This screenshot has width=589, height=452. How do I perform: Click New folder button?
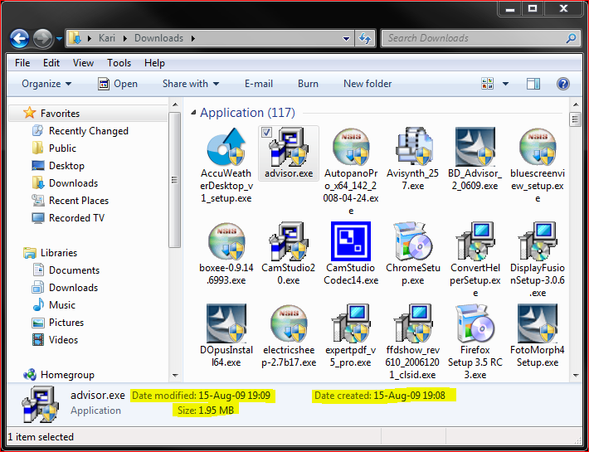point(368,84)
